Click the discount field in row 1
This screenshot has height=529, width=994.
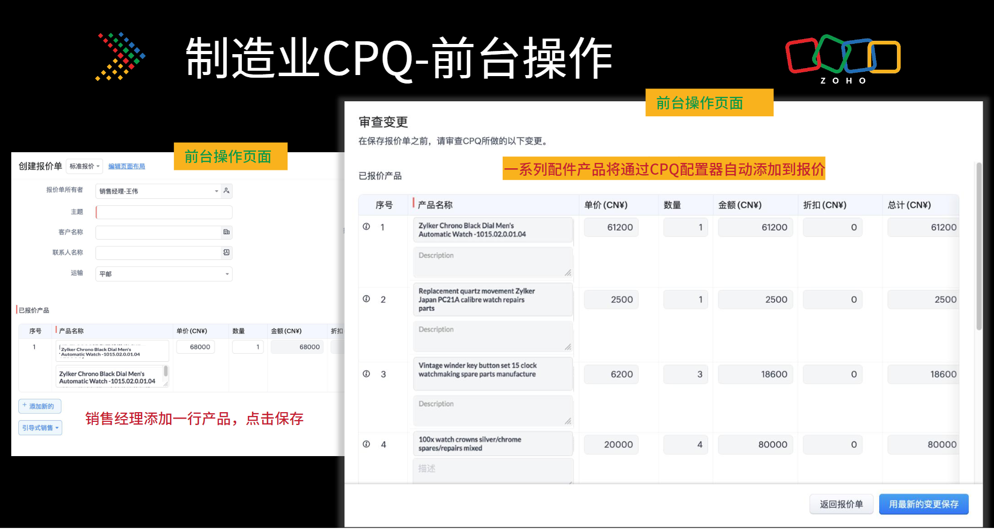point(833,227)
